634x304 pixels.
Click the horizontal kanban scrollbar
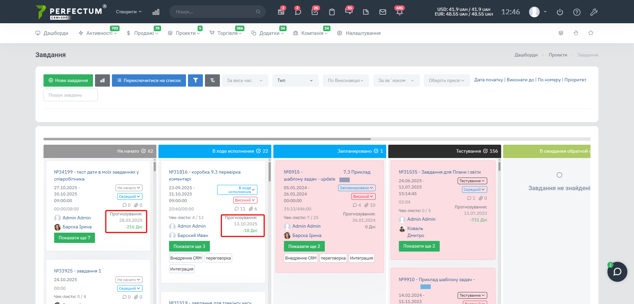(207, 139)
